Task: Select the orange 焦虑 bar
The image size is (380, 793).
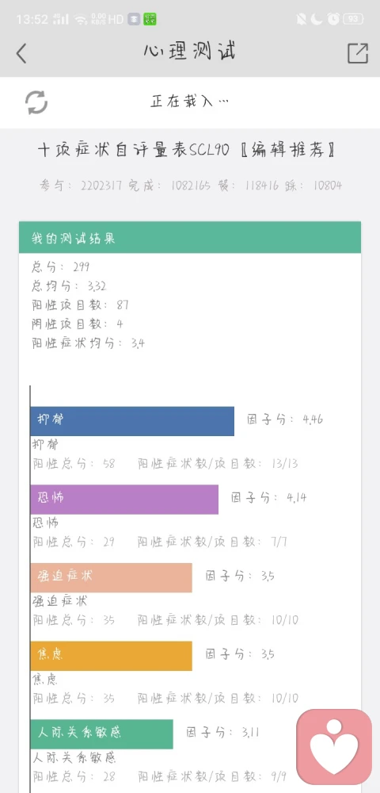Action: pyautogui.click(x=111, y=656)
